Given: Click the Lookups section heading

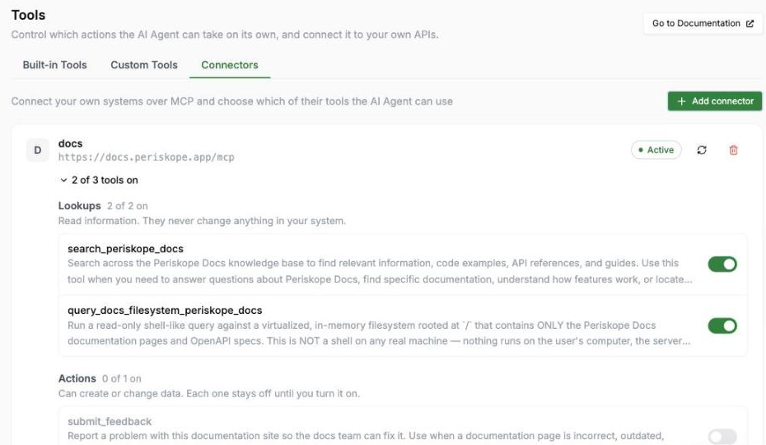Looking at the screenshot, I should 79,206.
